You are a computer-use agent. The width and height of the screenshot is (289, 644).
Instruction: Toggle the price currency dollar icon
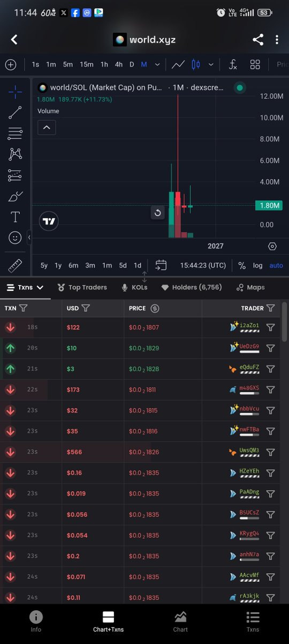click(155, 308)
